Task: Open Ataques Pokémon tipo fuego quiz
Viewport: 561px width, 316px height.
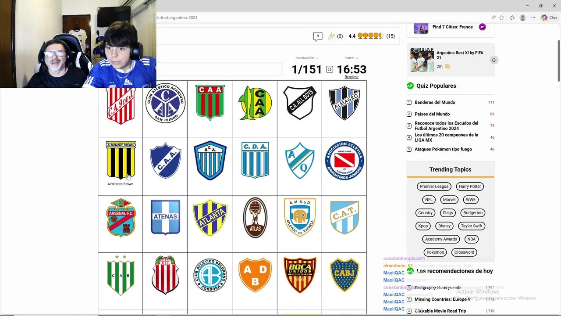Action: click(x=443, y=149)
